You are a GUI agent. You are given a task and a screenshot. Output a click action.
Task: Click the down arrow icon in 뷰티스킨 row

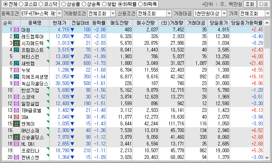tap(72, 56)
